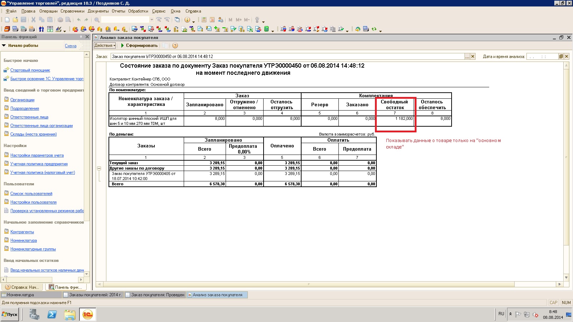Click the Сформировать button
The height and width of the screenshot is (322, 573).
(139, 45)
